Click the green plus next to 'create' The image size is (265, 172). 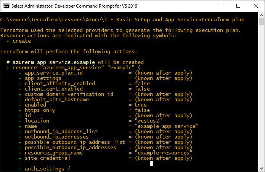tap(8, 41)
